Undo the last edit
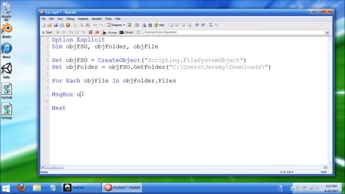Image resolution: width=345 pixels, height=194 pixels. (95, 25)
